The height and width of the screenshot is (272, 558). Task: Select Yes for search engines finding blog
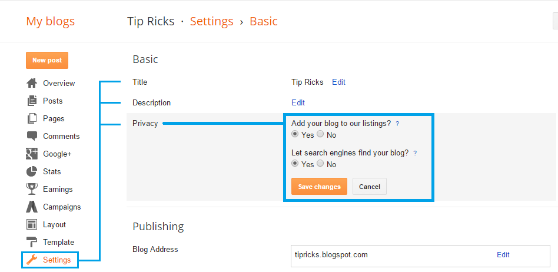(295, 164)
